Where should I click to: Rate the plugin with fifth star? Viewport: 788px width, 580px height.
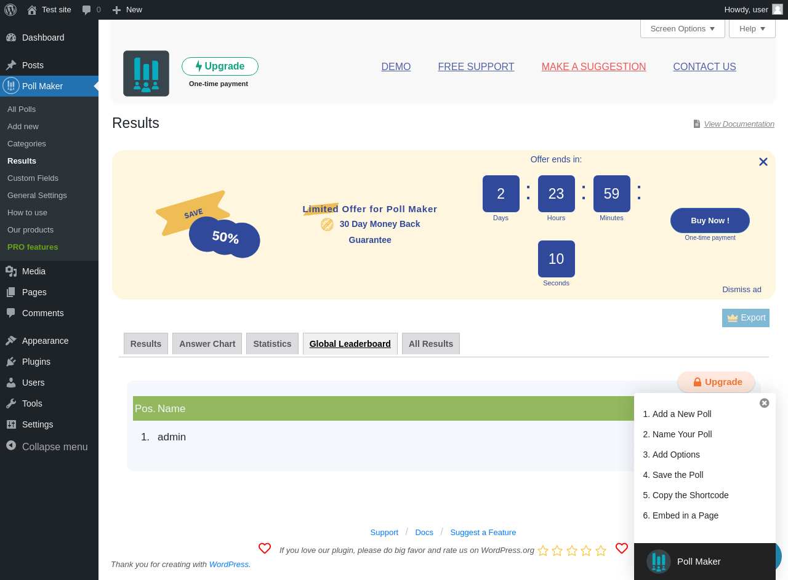click(x=601, y=550)
